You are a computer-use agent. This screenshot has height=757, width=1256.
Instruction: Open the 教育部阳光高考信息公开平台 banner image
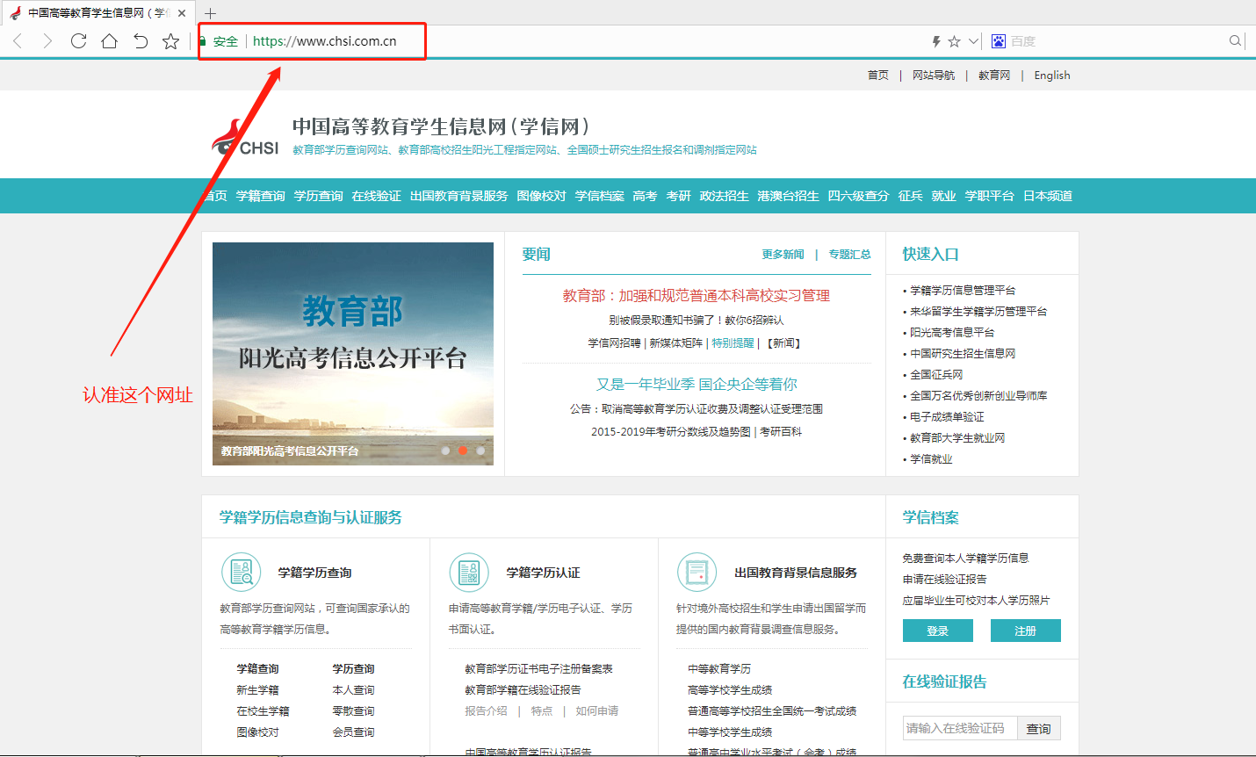tap(353, 354)
